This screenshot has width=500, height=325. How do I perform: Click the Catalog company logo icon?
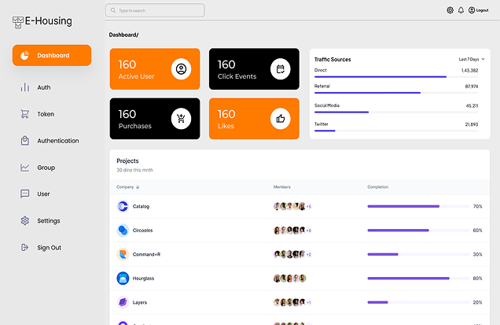(123, 206)
